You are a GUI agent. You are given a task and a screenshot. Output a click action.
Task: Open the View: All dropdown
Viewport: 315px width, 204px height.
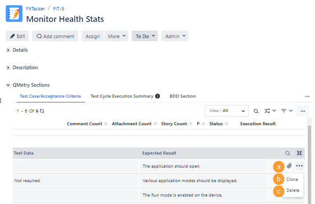[x=226, y=111]
